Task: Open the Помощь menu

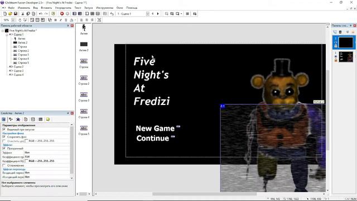Action: pos(132,8)
